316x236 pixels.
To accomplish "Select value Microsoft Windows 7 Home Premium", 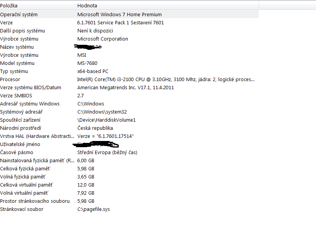I will [x=119, y=15].
